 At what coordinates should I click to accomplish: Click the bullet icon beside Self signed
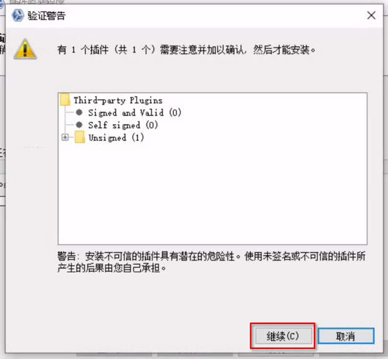tap(79, 125)
